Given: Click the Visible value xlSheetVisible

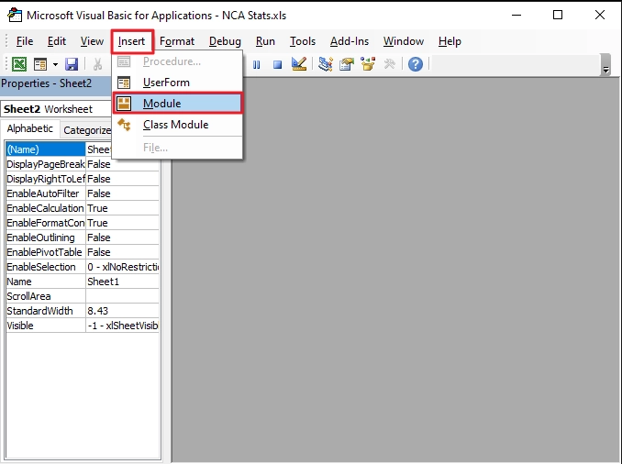Looking at the screenshot, I should (x=123, y=326).
